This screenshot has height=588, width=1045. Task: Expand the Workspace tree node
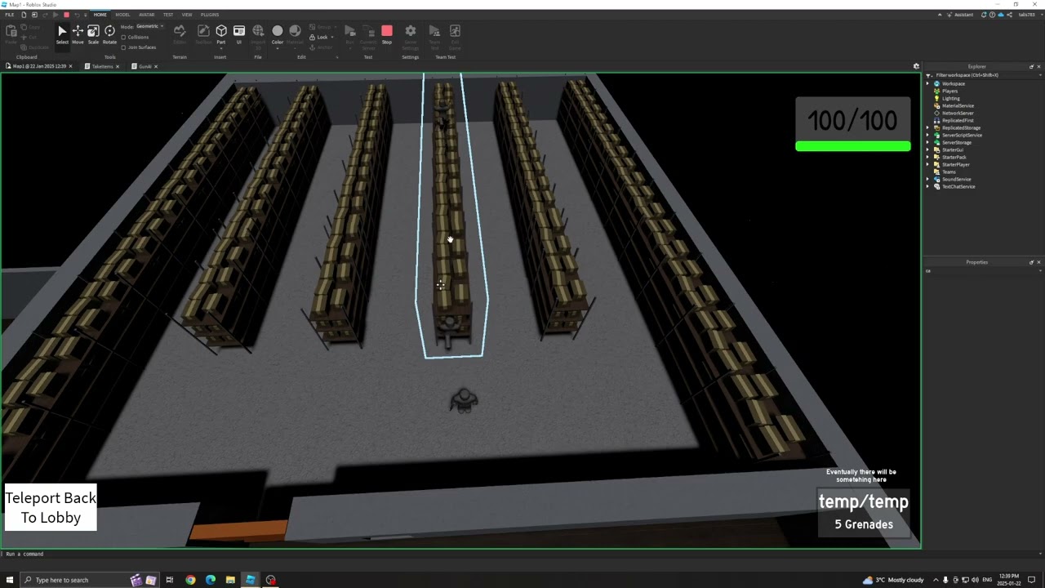(x=928, y=84)
